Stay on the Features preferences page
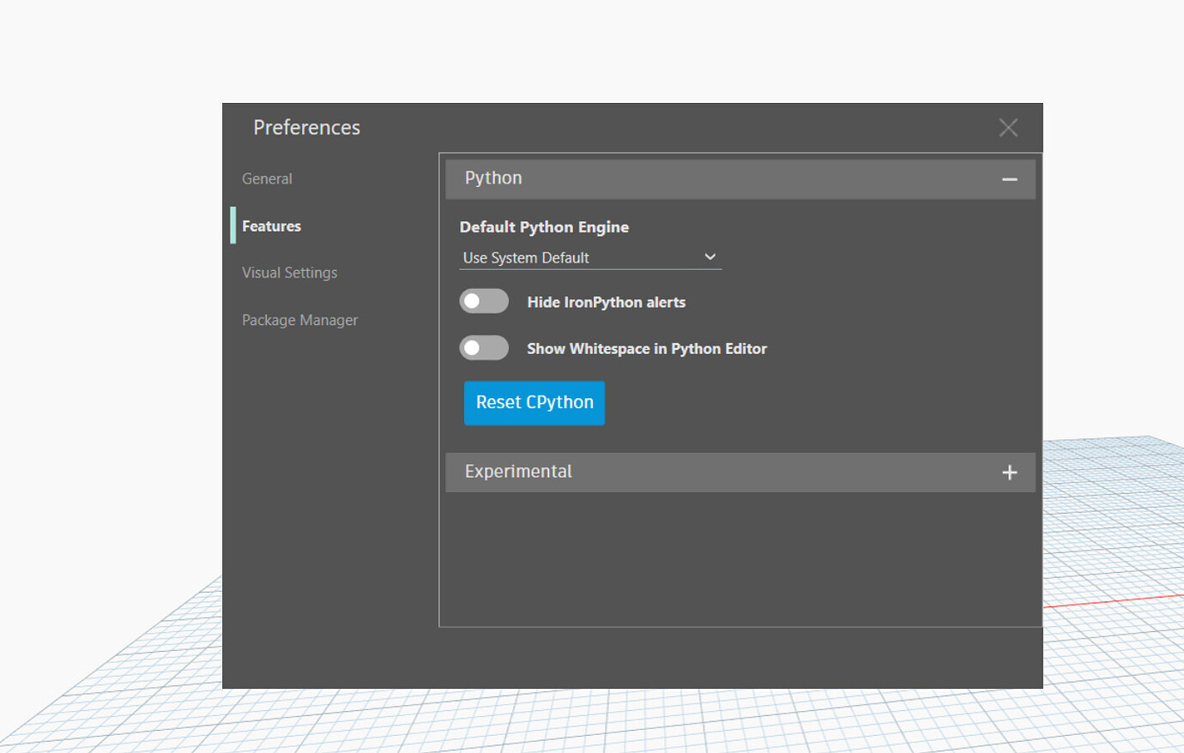The height and width of the screenshot is (753, 1184). [x=271, y=226]
